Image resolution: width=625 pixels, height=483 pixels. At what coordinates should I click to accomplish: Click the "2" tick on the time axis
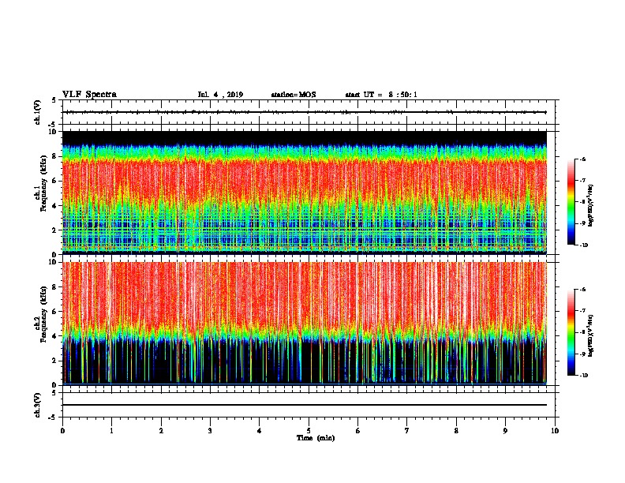click(161, 431)
